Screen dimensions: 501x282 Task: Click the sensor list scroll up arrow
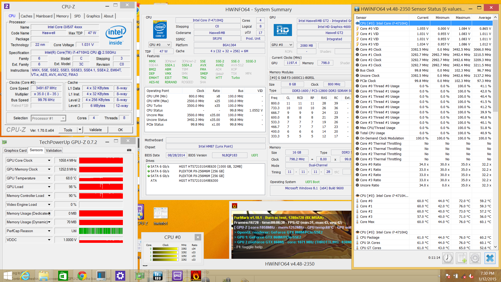point(495,17)
